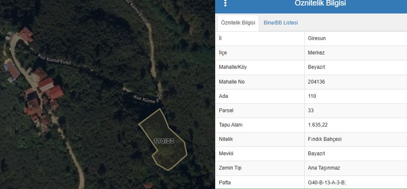Click the Tapu Alanı field label
The image size is (407, 189).
point(230,125)
